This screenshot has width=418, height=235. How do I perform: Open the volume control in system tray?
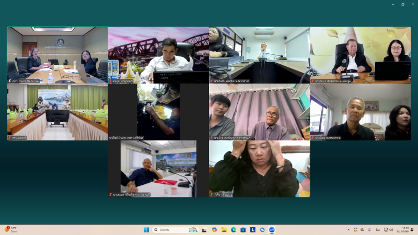tap(391, 230)
